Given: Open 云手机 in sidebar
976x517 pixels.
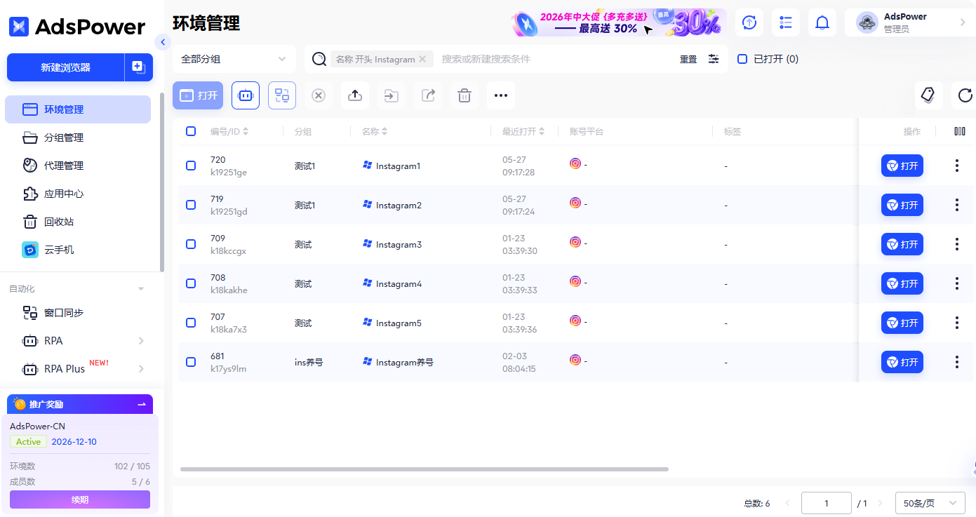Looking at the screenshot, I should pyautogui.click(x=78, y=250).
